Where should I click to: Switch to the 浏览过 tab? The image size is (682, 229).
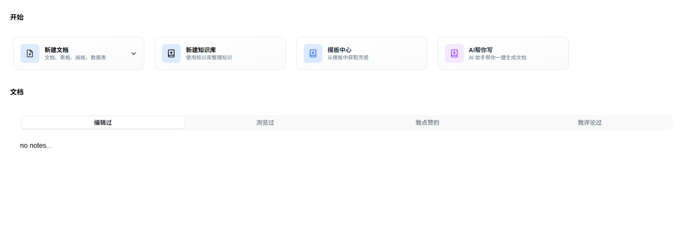265,123
